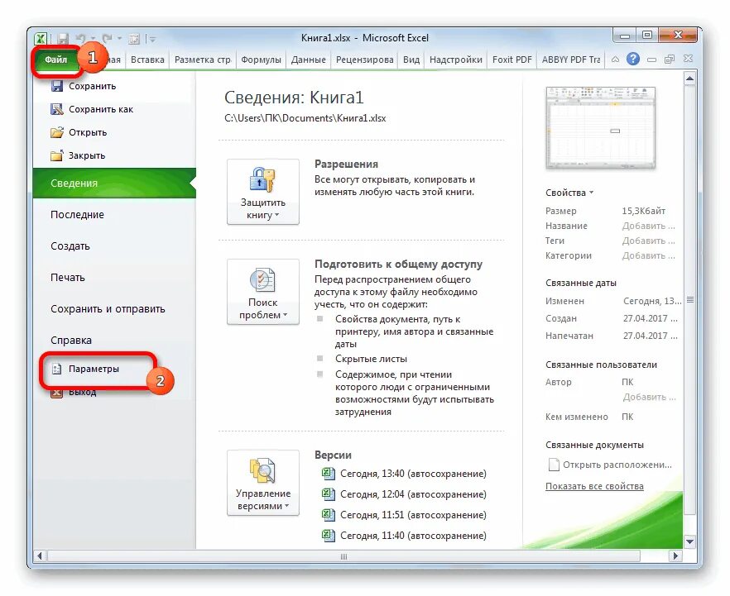This screenshot has width=730, height=596.
Task: Click the Показать все свойства link
Action: coord(594,486)
